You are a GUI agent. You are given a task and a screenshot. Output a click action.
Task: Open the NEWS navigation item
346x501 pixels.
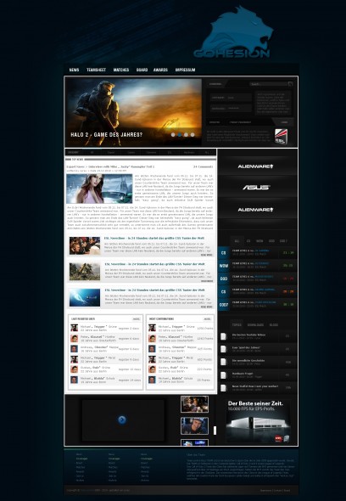(x=74, y=70)
